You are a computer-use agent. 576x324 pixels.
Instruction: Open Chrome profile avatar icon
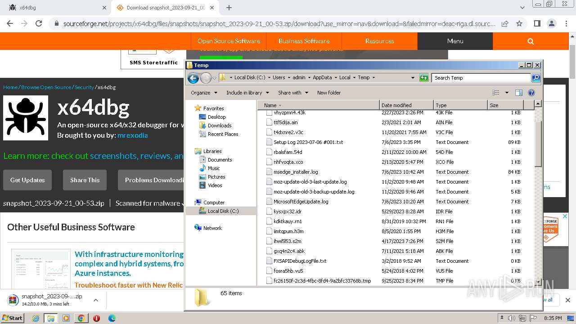click(551, 23)
